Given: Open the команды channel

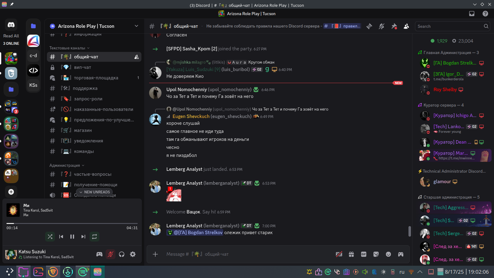Looking at the screenshot, I should (94, 151).
